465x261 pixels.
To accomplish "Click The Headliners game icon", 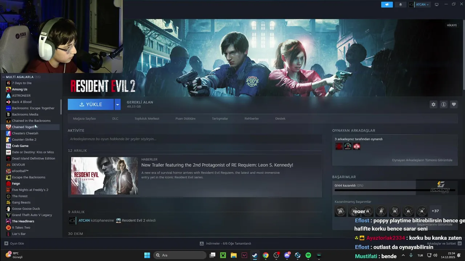I will 8,221.
